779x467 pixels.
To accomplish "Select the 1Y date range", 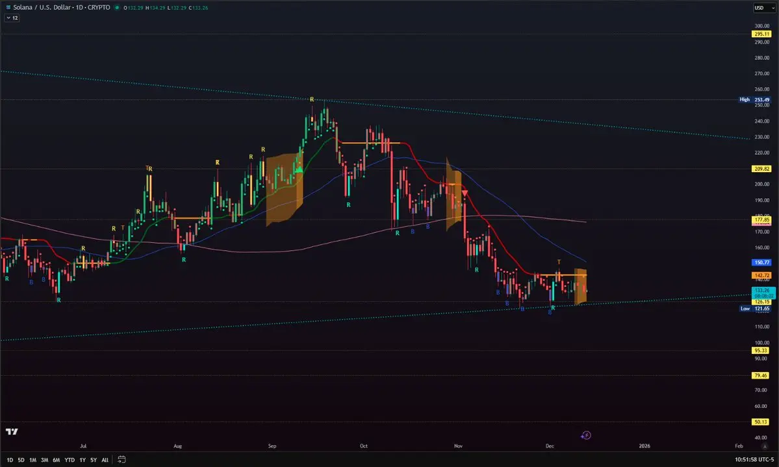I will pyautogui.click(x=83, y=460).
